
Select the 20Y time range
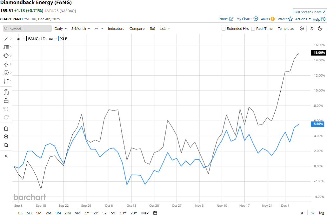coord(134,213)
